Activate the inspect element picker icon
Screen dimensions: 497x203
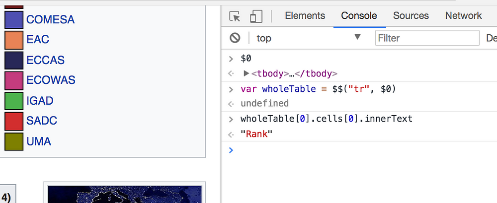pyautogui.click(x=235, y=16)
